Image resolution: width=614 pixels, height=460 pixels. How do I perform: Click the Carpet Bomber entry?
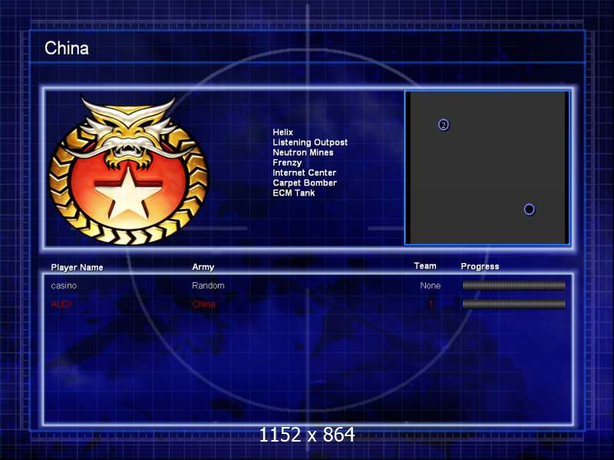pos(305,182)
